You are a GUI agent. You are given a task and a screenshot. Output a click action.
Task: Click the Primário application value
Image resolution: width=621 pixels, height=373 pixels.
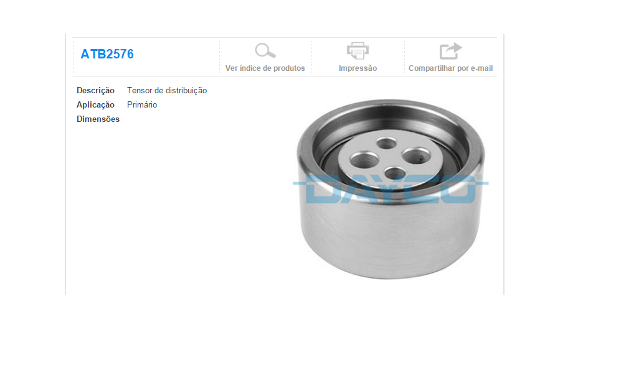point(142,104)
